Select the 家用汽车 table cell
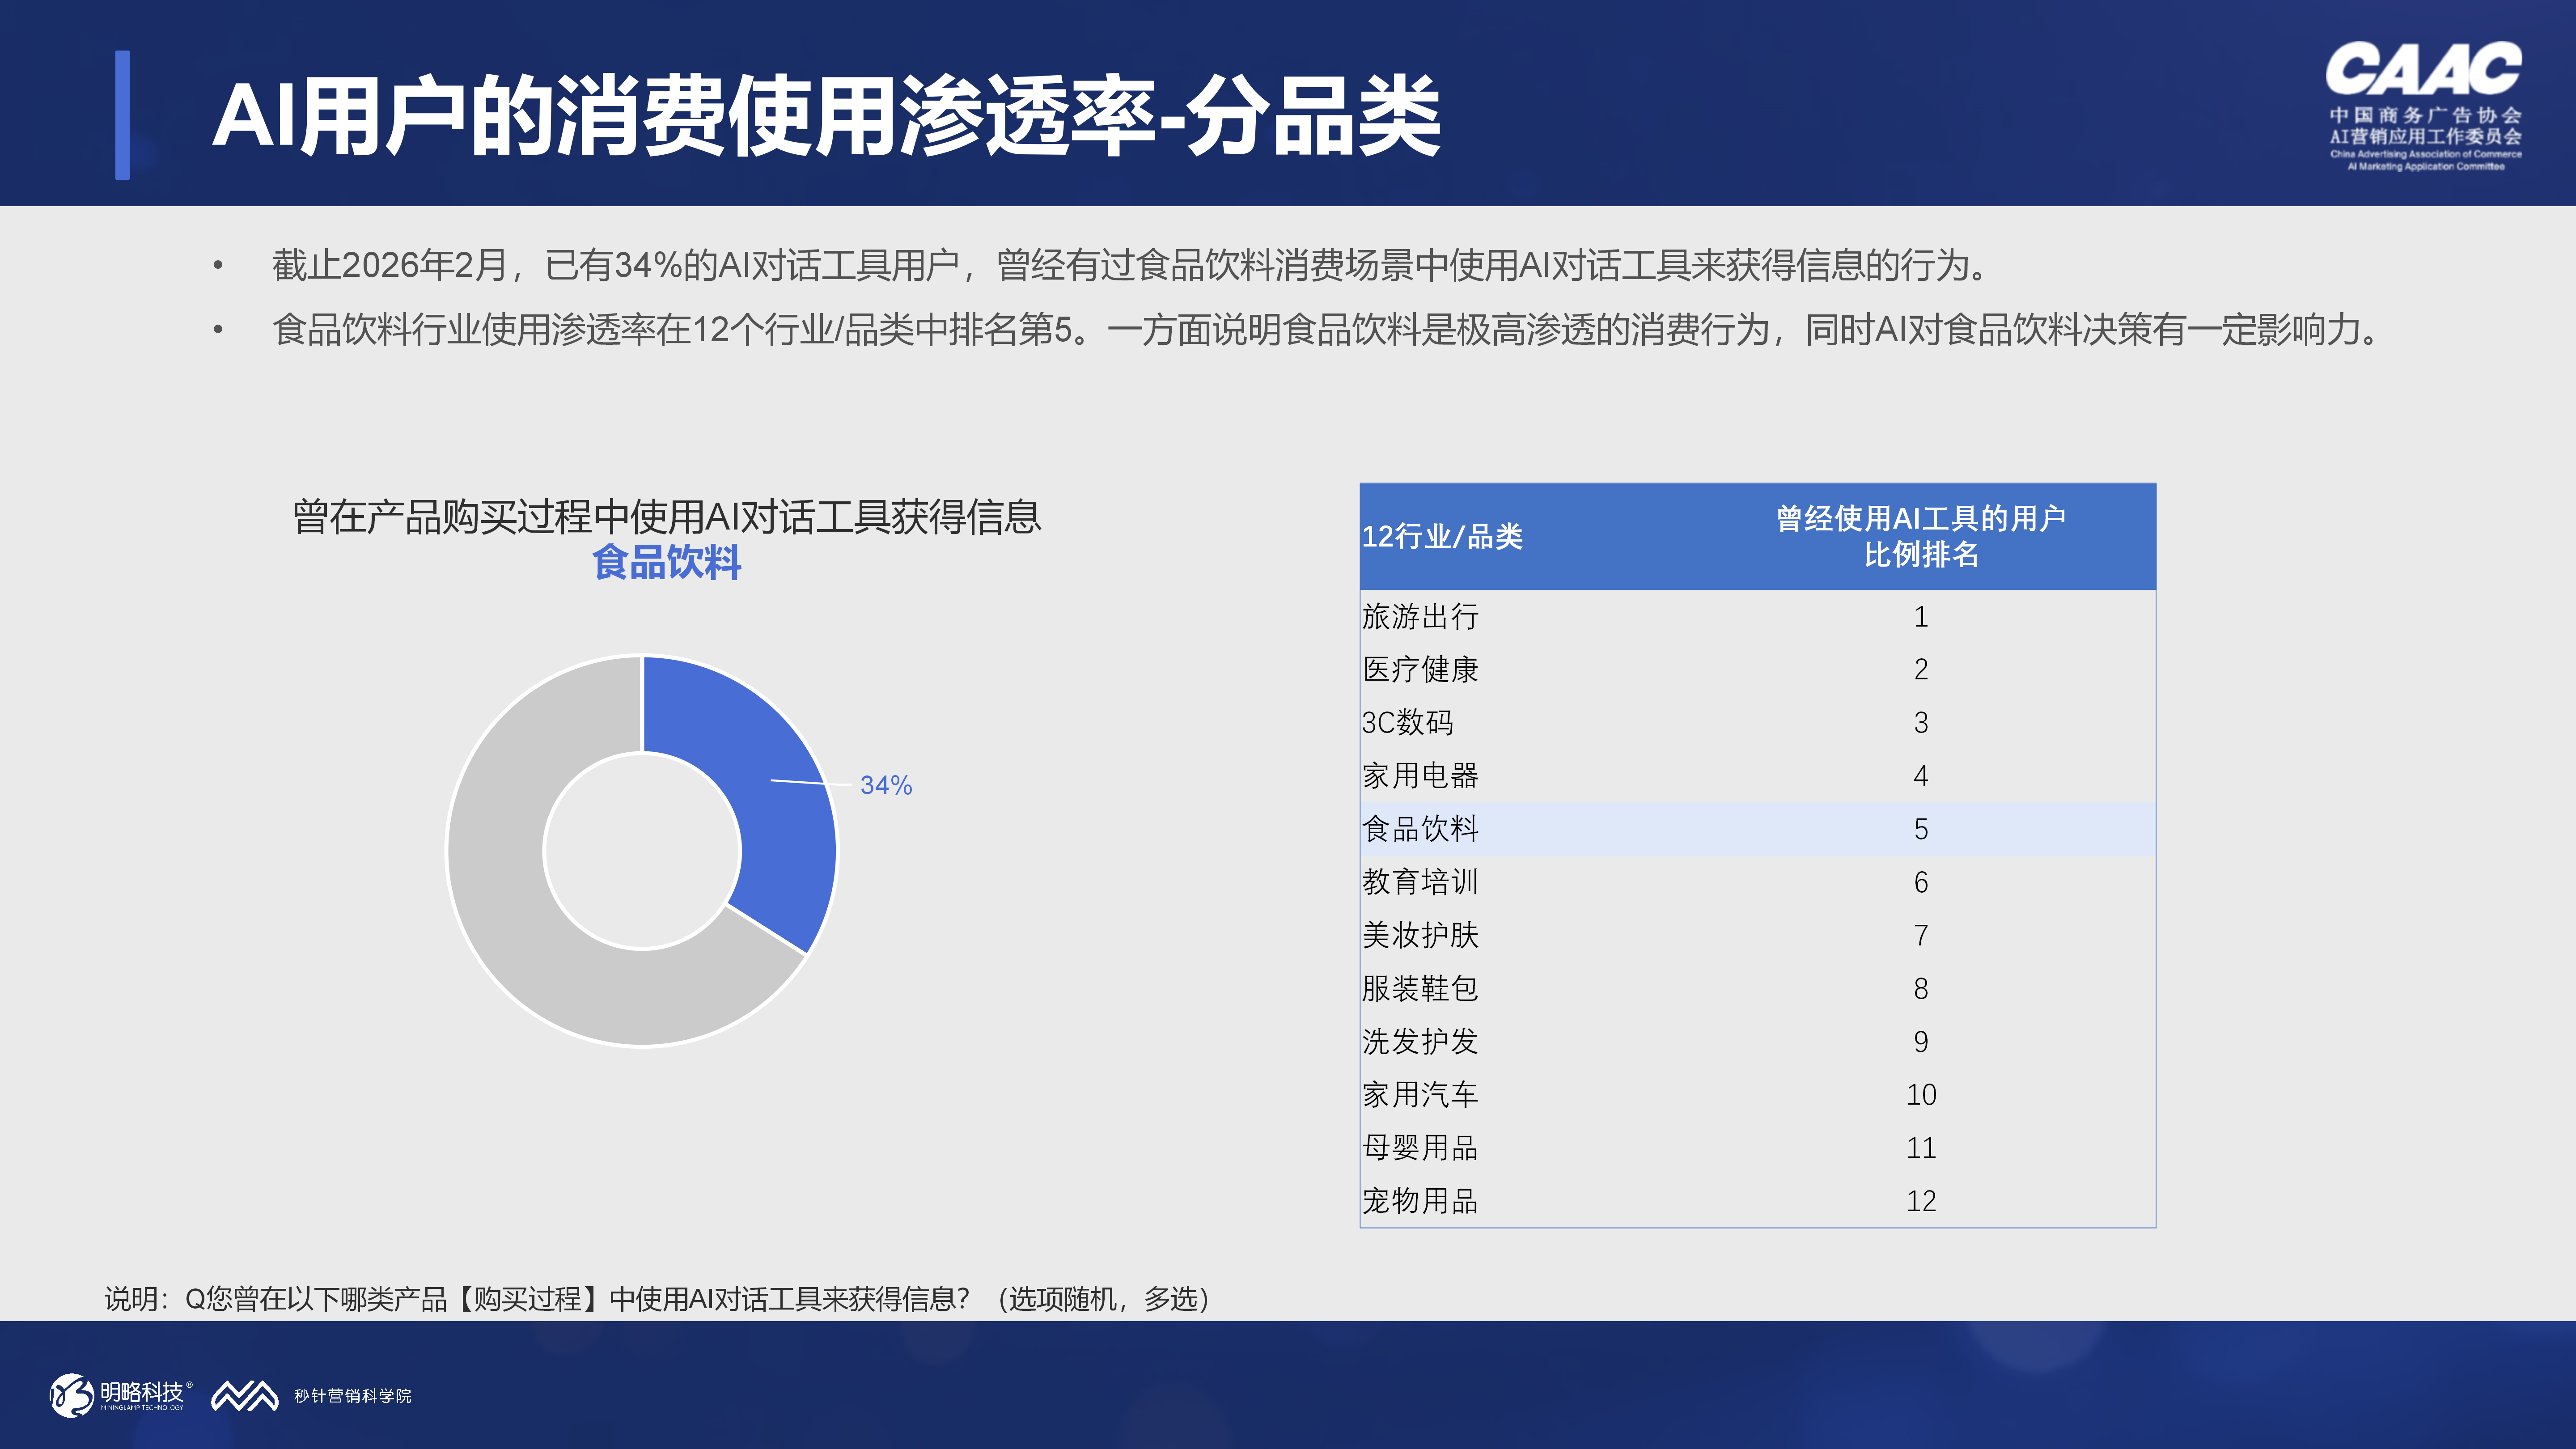2576x1449 pixels. click(1420, 1094)
